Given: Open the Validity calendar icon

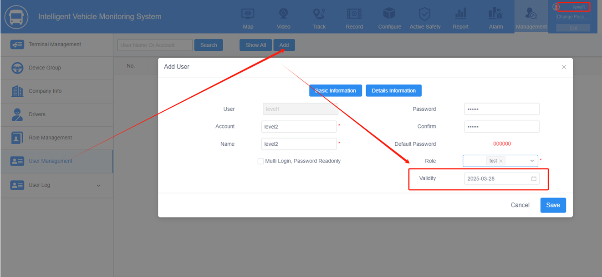Looking at the screenshot, I should 534,178.
